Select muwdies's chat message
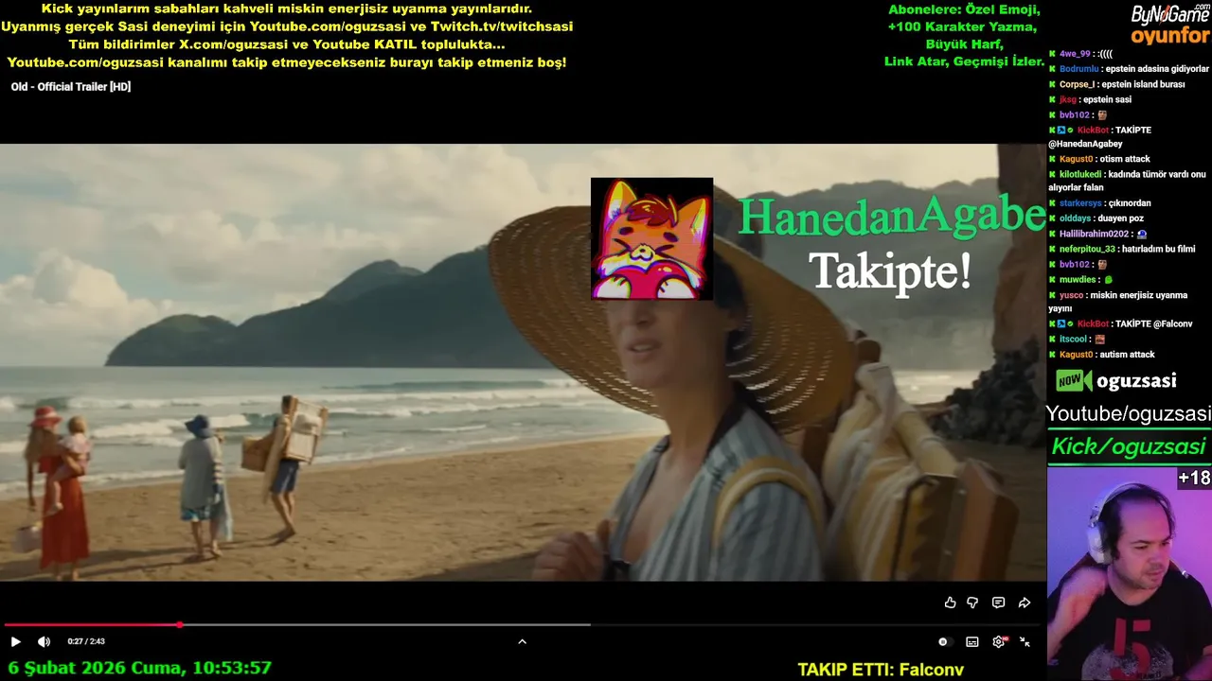Screen dimensions: 1212x681 coord(1081,280)
